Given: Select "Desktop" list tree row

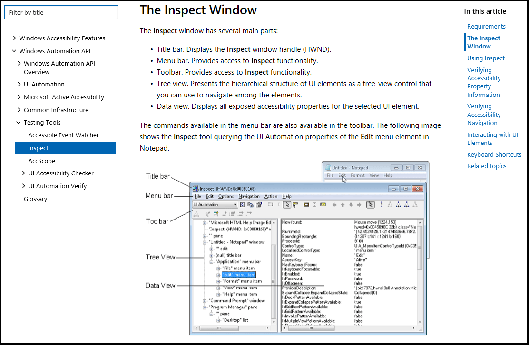Looking at the screenshot, I should 235,320.
